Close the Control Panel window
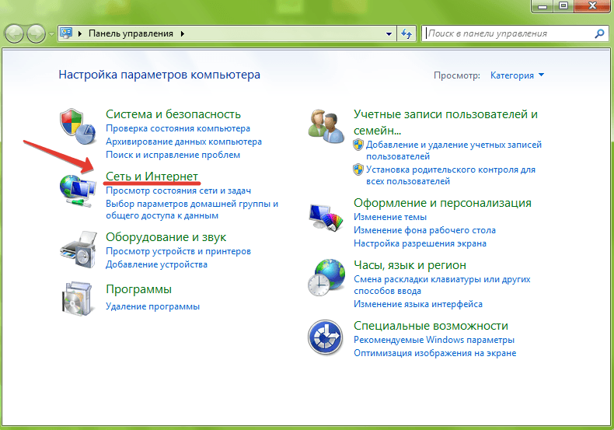This screenshot has width=614, height=430. tap(593, 5)
